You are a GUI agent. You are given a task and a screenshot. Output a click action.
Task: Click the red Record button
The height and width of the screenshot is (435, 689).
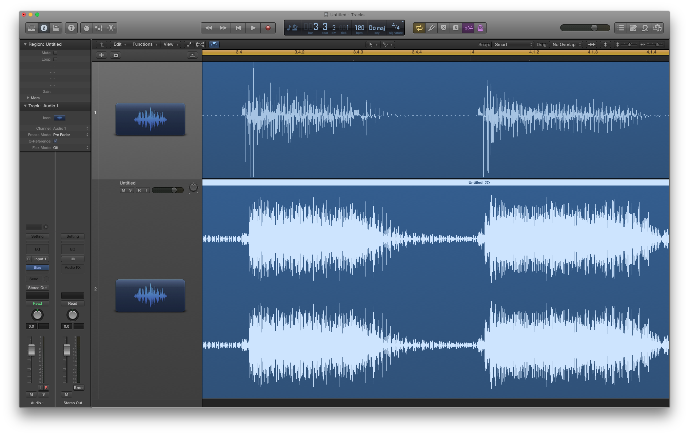[x=268, y=28]
